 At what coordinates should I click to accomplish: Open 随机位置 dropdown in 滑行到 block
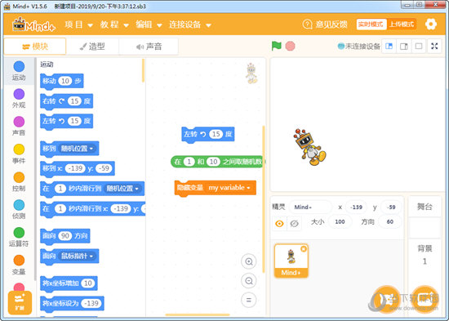point(123,189)
